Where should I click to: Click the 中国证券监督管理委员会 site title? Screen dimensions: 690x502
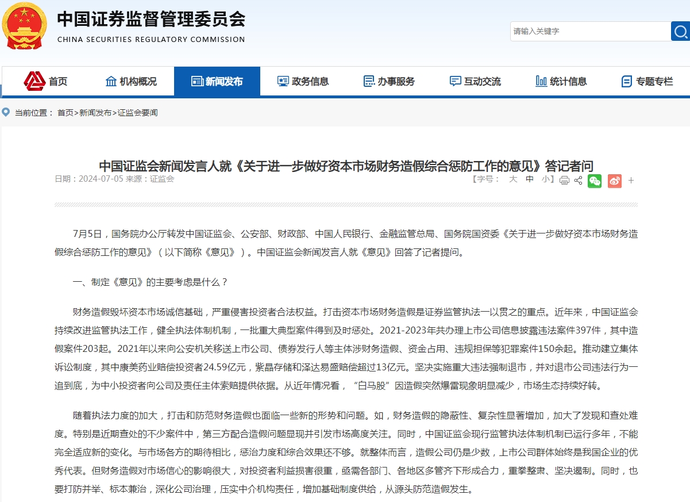point(151,20)
